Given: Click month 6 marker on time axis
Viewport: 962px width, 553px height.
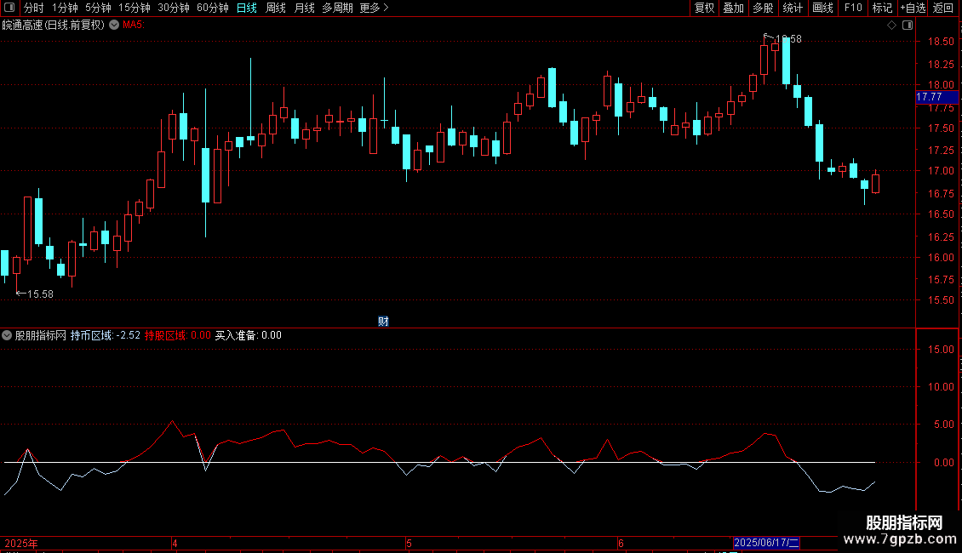Looking at the screenshot, I should click(621, 543).
